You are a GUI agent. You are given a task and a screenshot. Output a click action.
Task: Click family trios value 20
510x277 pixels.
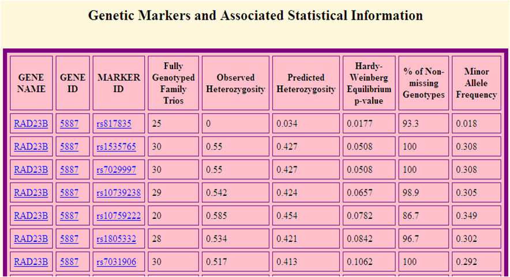[x=157, y=215]
